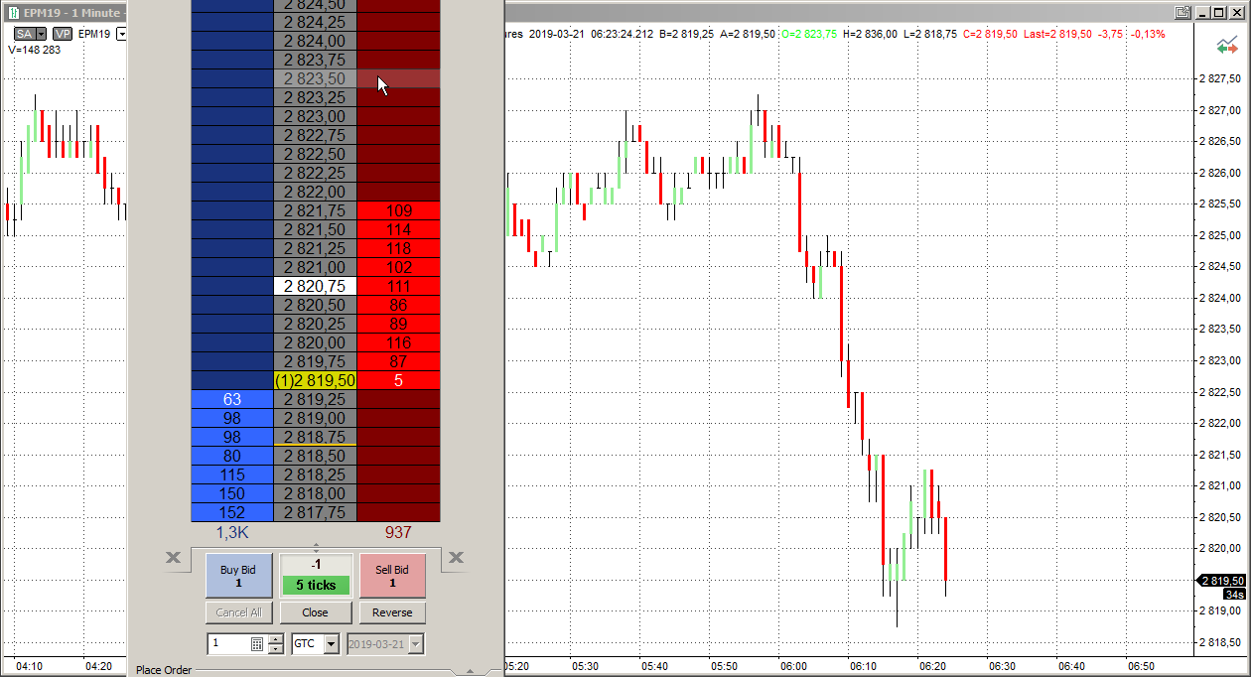Open the EPM19 symbol dropdown

pyautogui.click(x=121, y=34)
